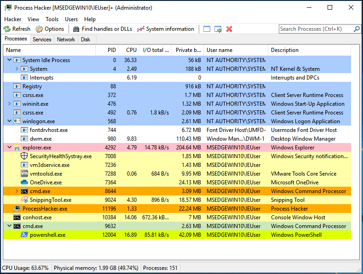Expand the System process node
Viewport: 363px width, 274px height.
(17, 69)
